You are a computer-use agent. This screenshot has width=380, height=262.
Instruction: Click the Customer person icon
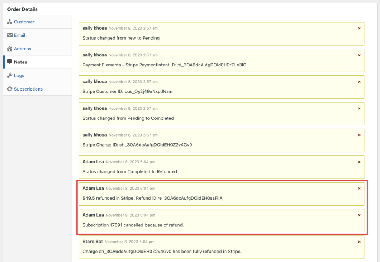click(x=10, y=22)
